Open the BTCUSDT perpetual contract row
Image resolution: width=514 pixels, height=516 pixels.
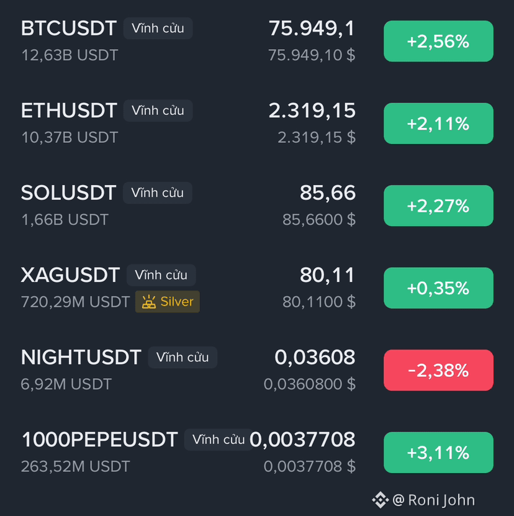257,41
